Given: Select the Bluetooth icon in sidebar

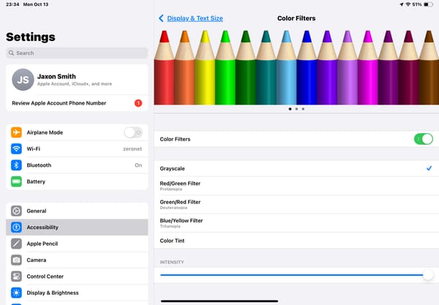Looking at the screenshot, I should pos(16,165).
